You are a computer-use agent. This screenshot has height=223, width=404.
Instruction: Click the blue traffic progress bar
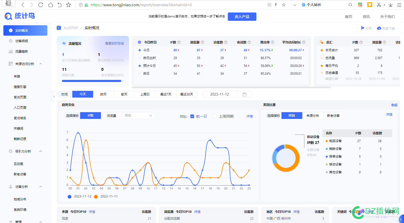[92, 81]
